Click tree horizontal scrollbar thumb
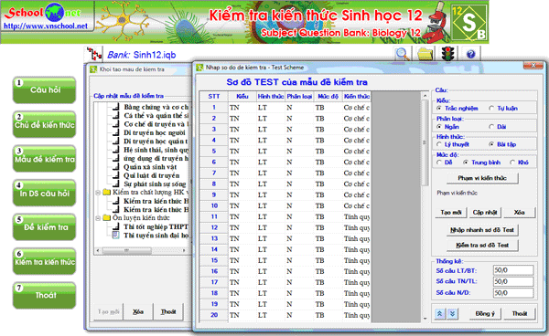 point(127,250)
